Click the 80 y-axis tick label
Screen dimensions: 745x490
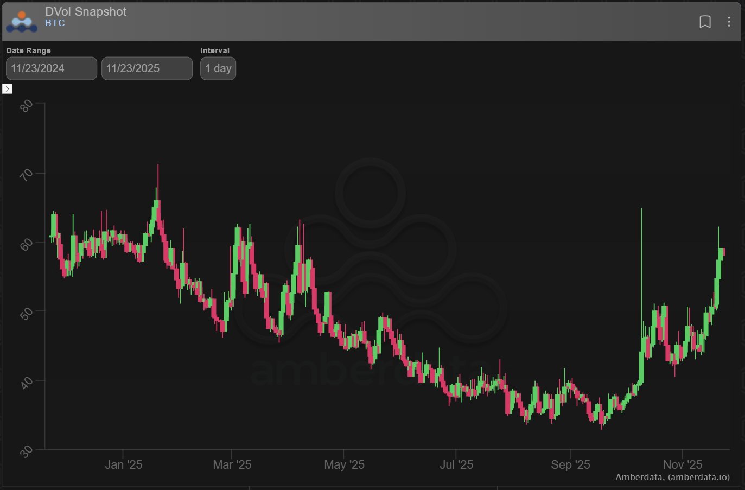26,106
